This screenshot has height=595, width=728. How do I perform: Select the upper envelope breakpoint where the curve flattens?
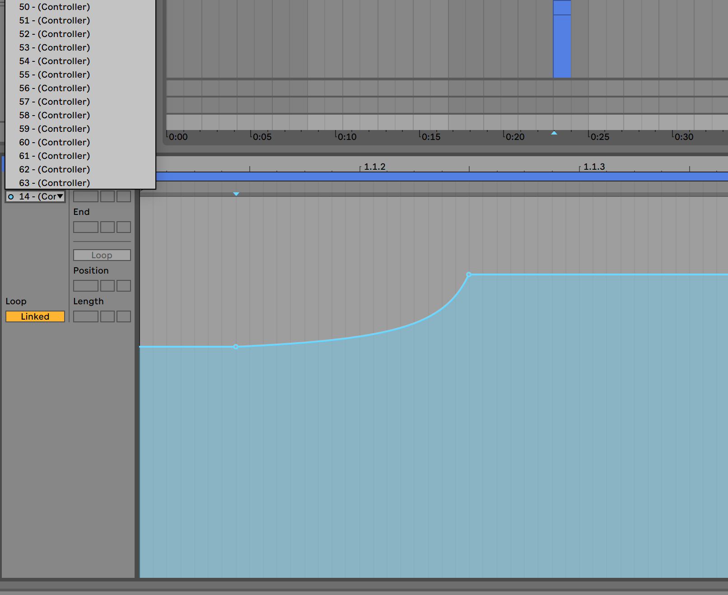pos(469,274)
